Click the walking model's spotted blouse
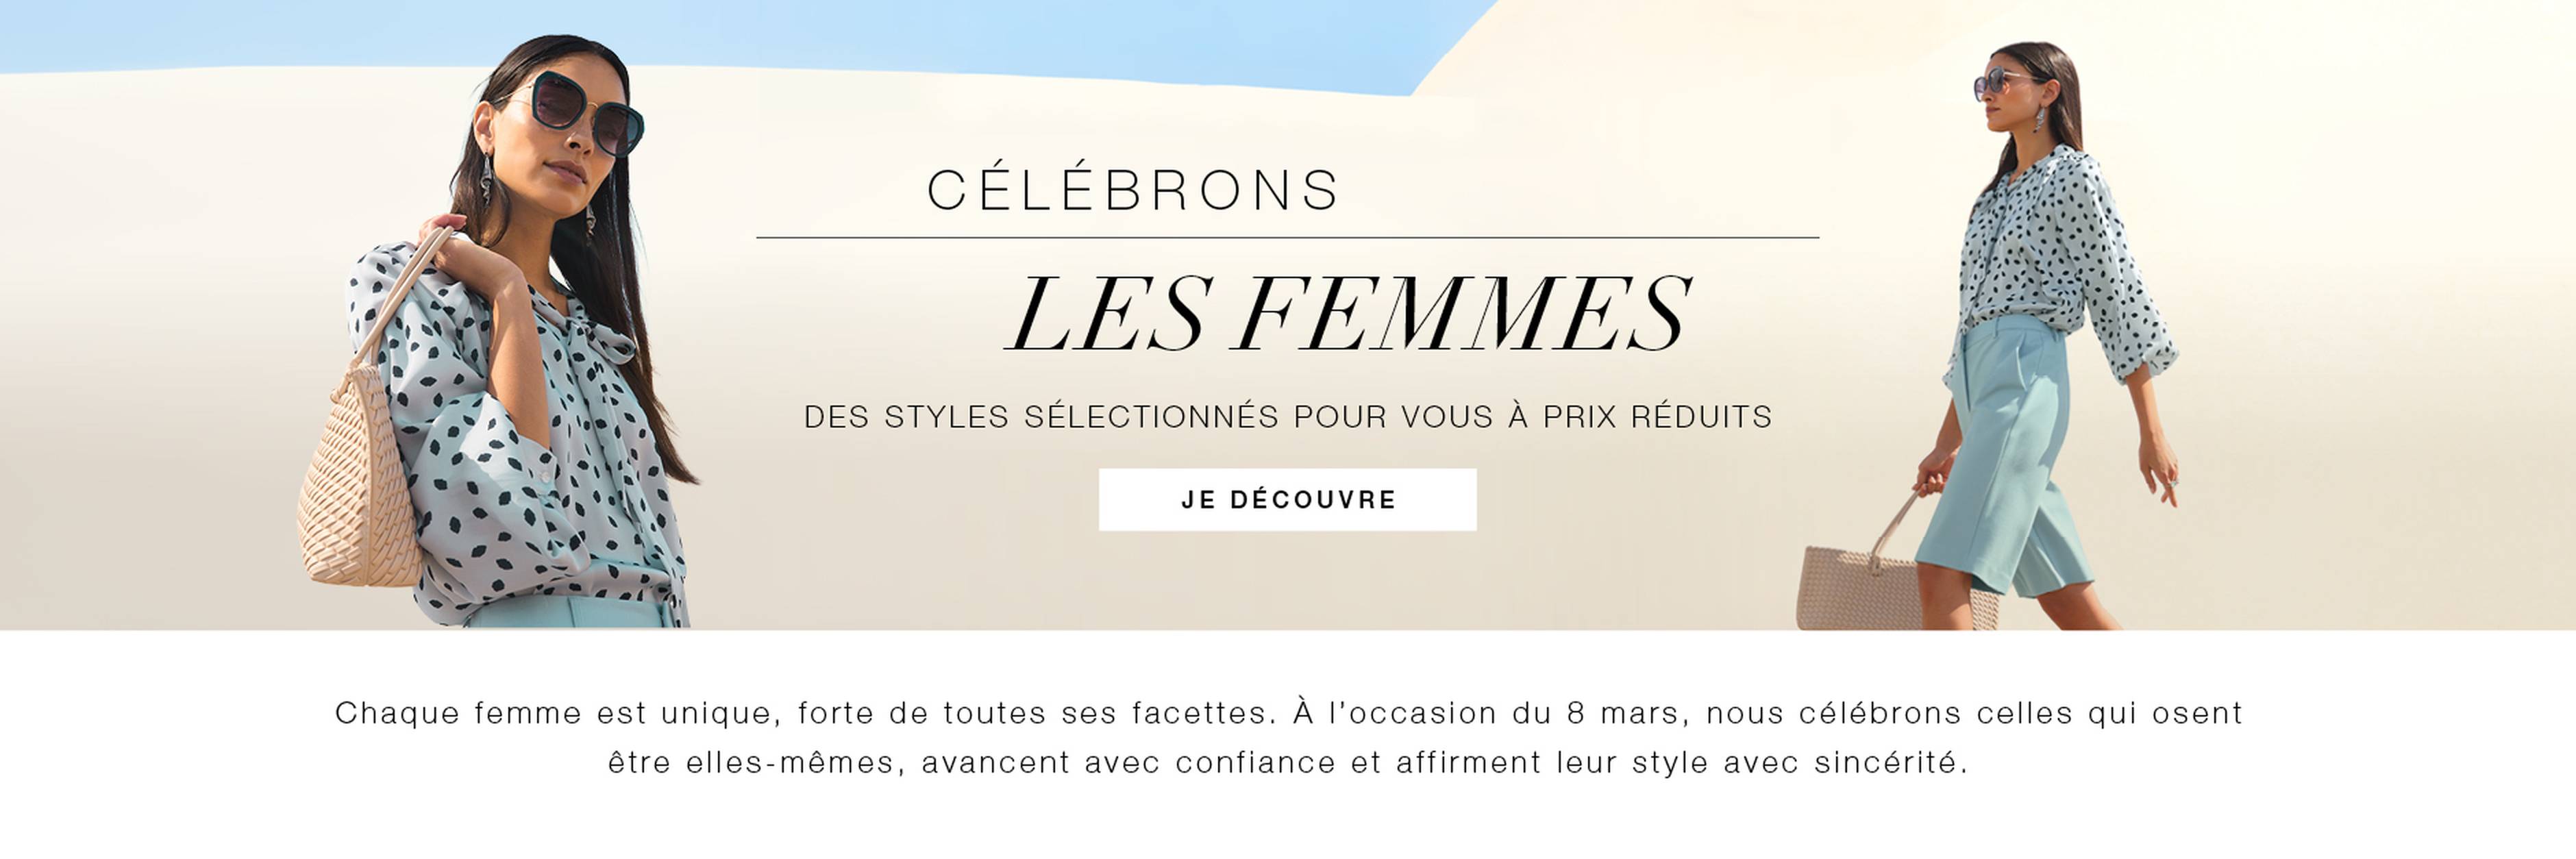Screen dimensions: 2576x859 click(2050, 250)
